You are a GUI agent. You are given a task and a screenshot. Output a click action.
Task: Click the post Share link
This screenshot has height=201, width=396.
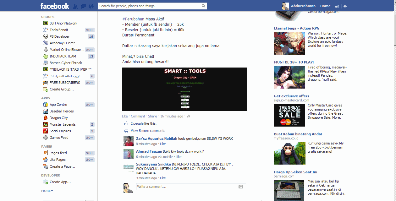tap(152, 116)
